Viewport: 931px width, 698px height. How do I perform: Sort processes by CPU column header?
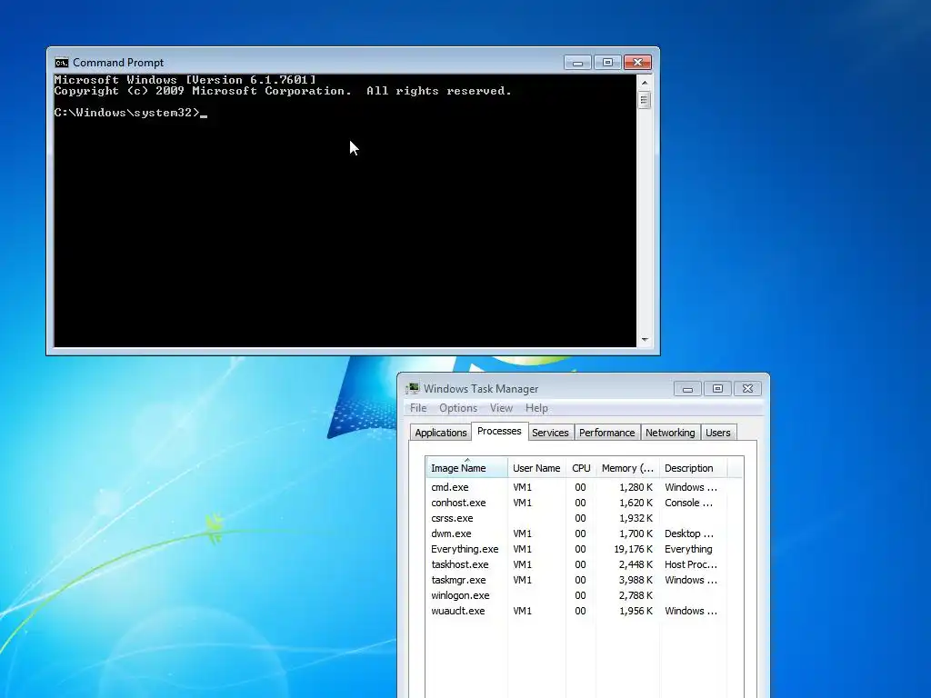[581, 468]
